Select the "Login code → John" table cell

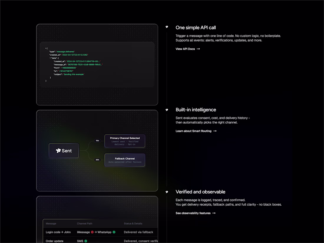point(58,232)
